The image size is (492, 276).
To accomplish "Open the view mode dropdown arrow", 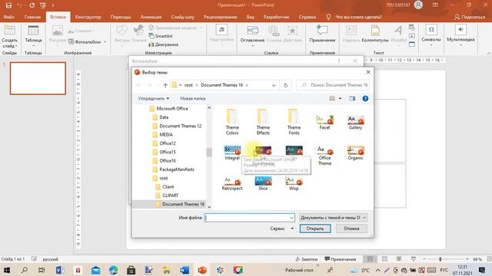I will point(340,99).
